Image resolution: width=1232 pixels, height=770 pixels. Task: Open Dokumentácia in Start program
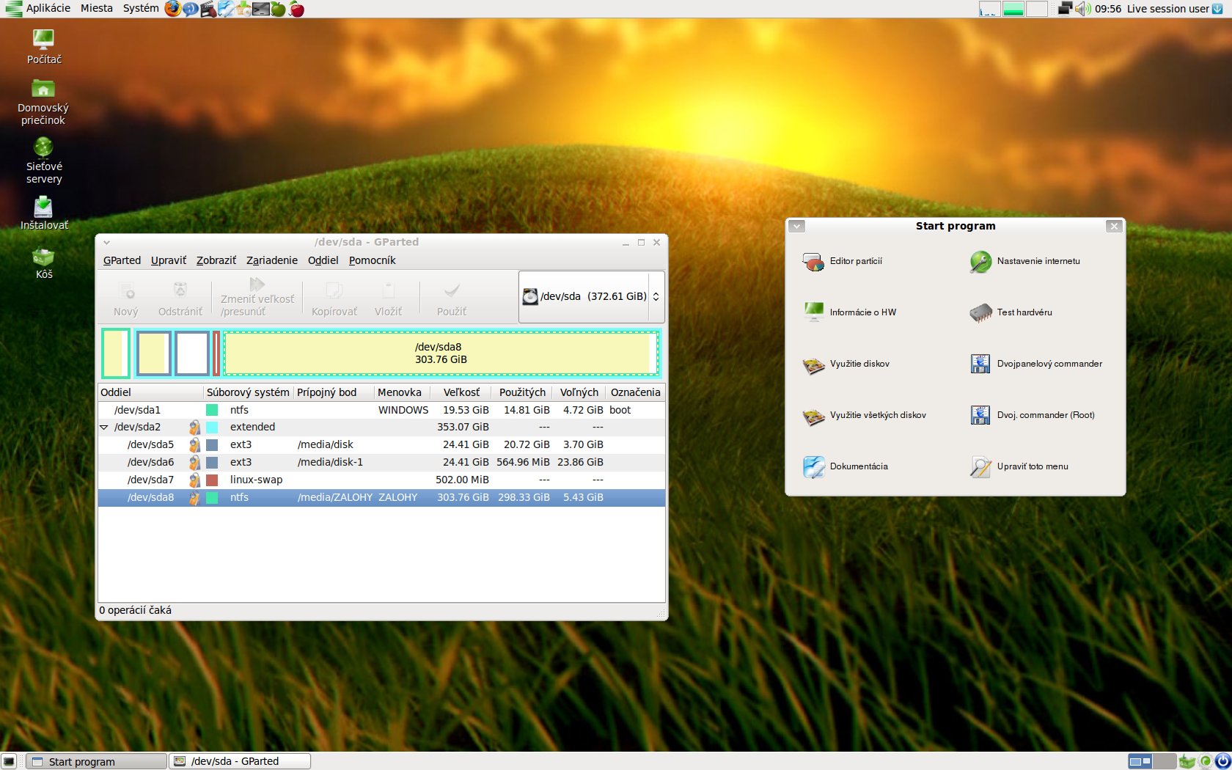click(x=846, y=466)
